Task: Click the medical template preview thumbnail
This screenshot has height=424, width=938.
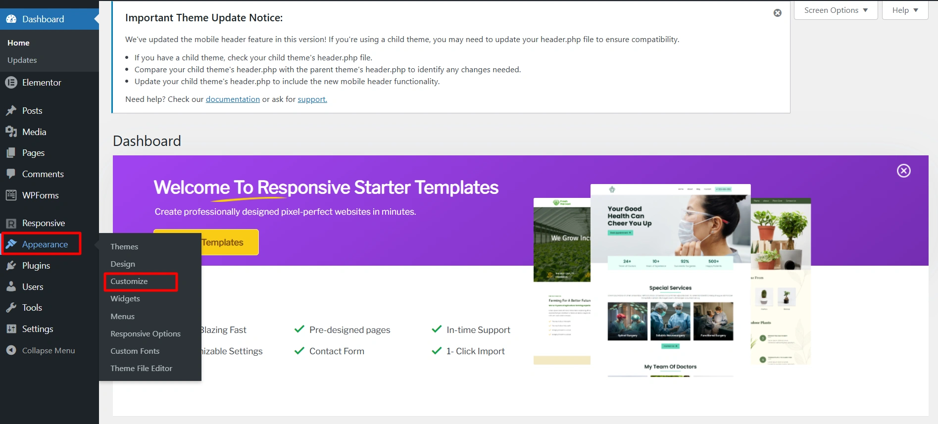Action: 671,281
